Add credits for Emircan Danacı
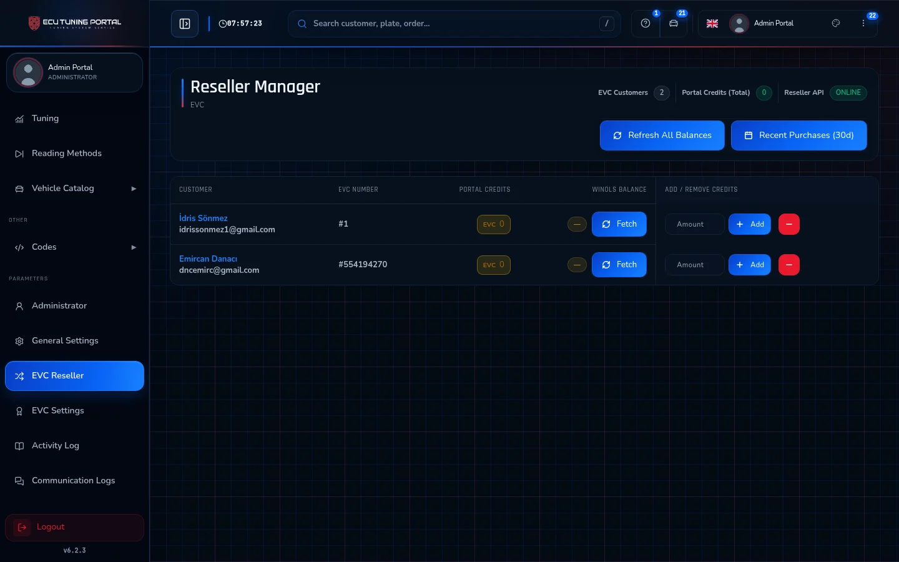 pyautogui.click(x=750, y=265)
